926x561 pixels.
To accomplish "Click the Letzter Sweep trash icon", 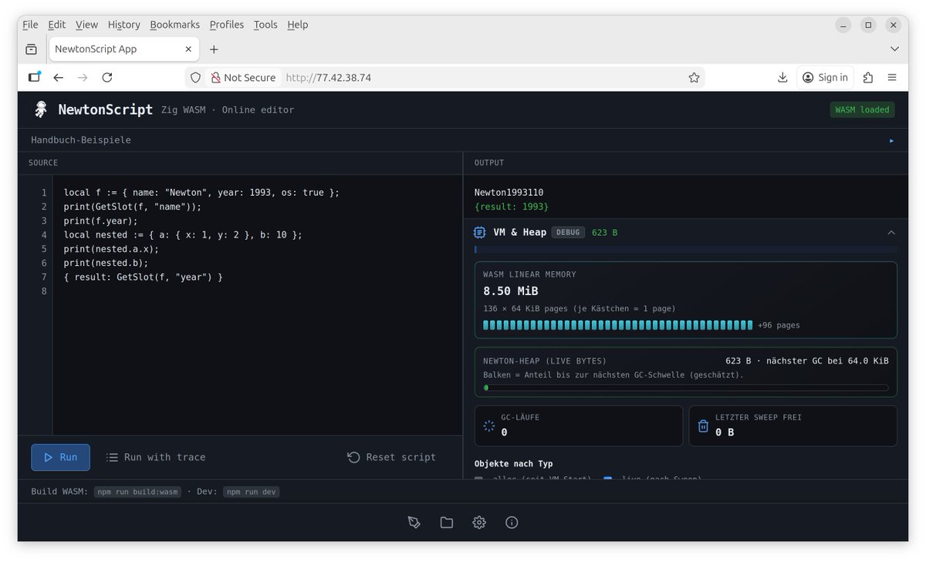I will click(x=703, y=425).
